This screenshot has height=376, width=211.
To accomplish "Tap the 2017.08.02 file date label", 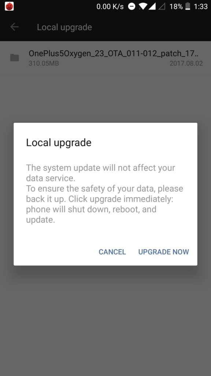I will coord(186,63).
